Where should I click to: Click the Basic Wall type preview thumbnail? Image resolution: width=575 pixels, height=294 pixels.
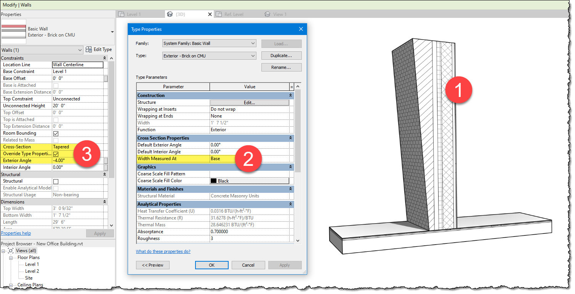13,32
